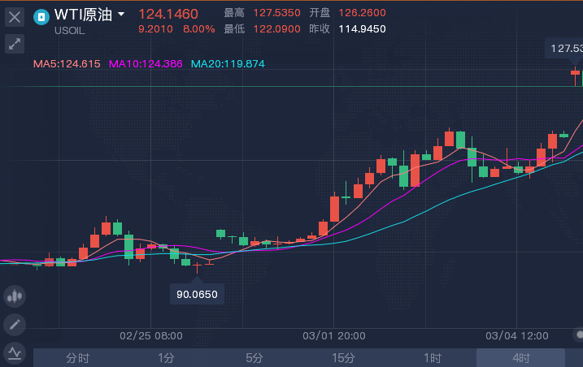Open the candlestick chart type selector
This screenshot has height=367, width=583.
15,296
